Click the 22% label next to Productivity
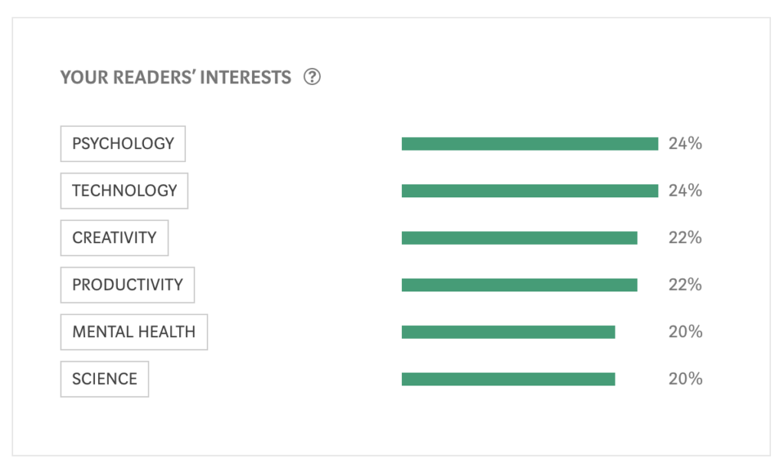This screenshot has height=472, width=784. [x=685, y=285]
